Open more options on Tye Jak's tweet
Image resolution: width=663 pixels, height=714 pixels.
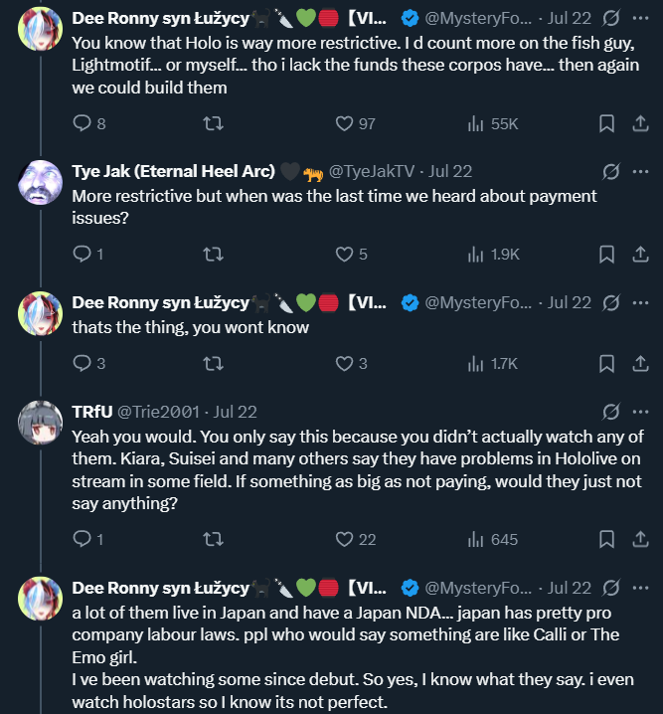point(640,171)
